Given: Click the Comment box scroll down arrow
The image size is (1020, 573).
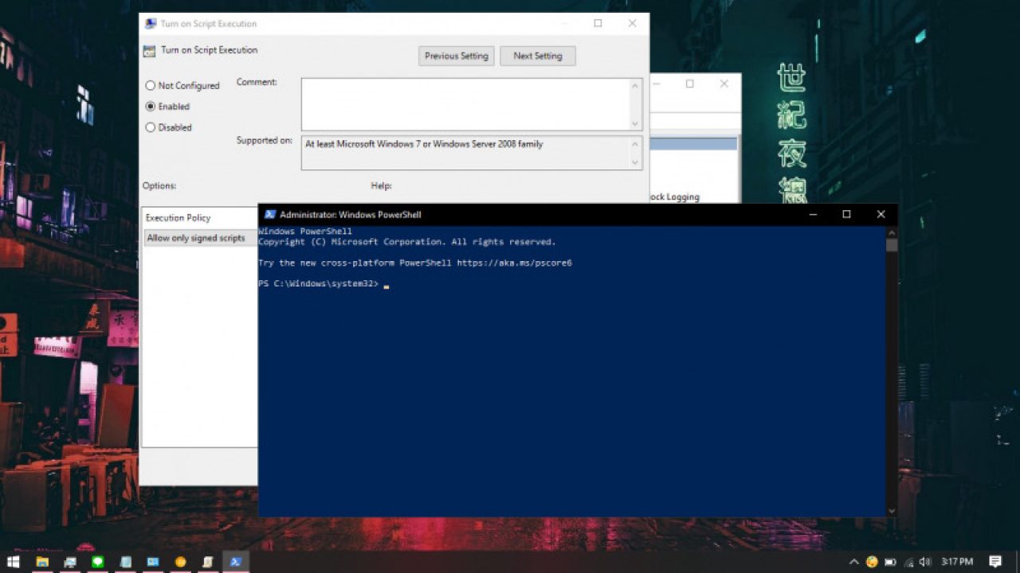Looking at the screenshot, I should (x=635, y=123).
